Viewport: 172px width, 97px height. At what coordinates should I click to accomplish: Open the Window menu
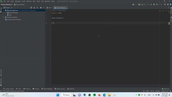coord(48,1)
